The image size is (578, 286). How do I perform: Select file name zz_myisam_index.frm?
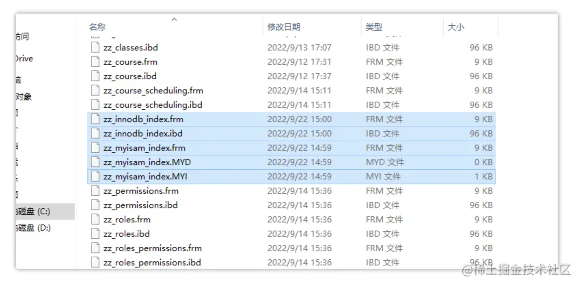coord(144,148)
